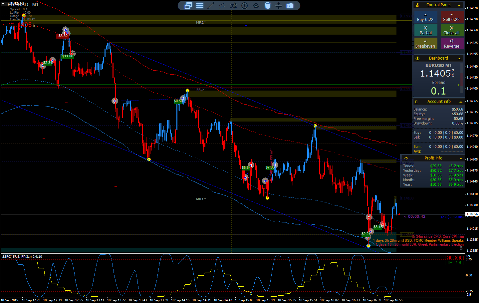
Task: Click the money bag icon beside Control Panel
Action: pos(417,5)
